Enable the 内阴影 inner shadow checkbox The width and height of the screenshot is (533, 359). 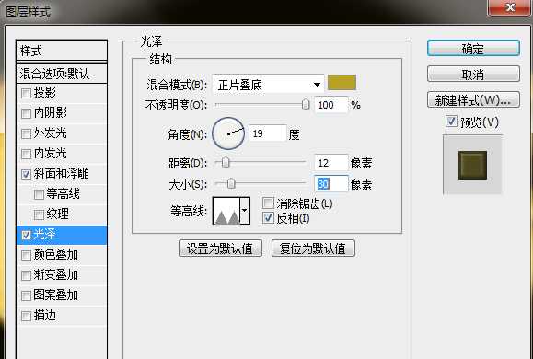26,113
